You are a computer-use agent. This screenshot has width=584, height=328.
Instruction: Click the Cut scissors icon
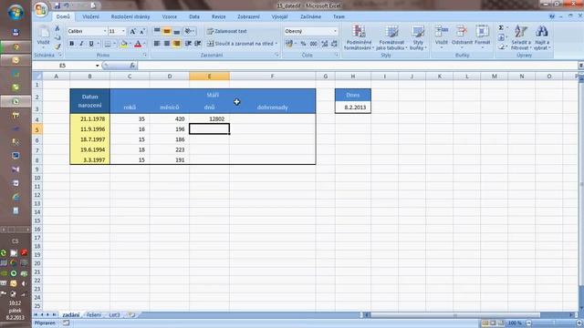click(x=57, y=28)
